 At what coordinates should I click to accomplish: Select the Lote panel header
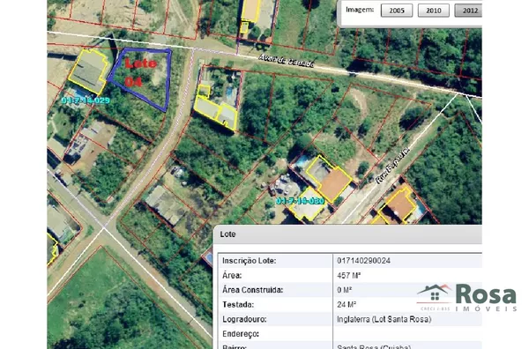[347, 234]
